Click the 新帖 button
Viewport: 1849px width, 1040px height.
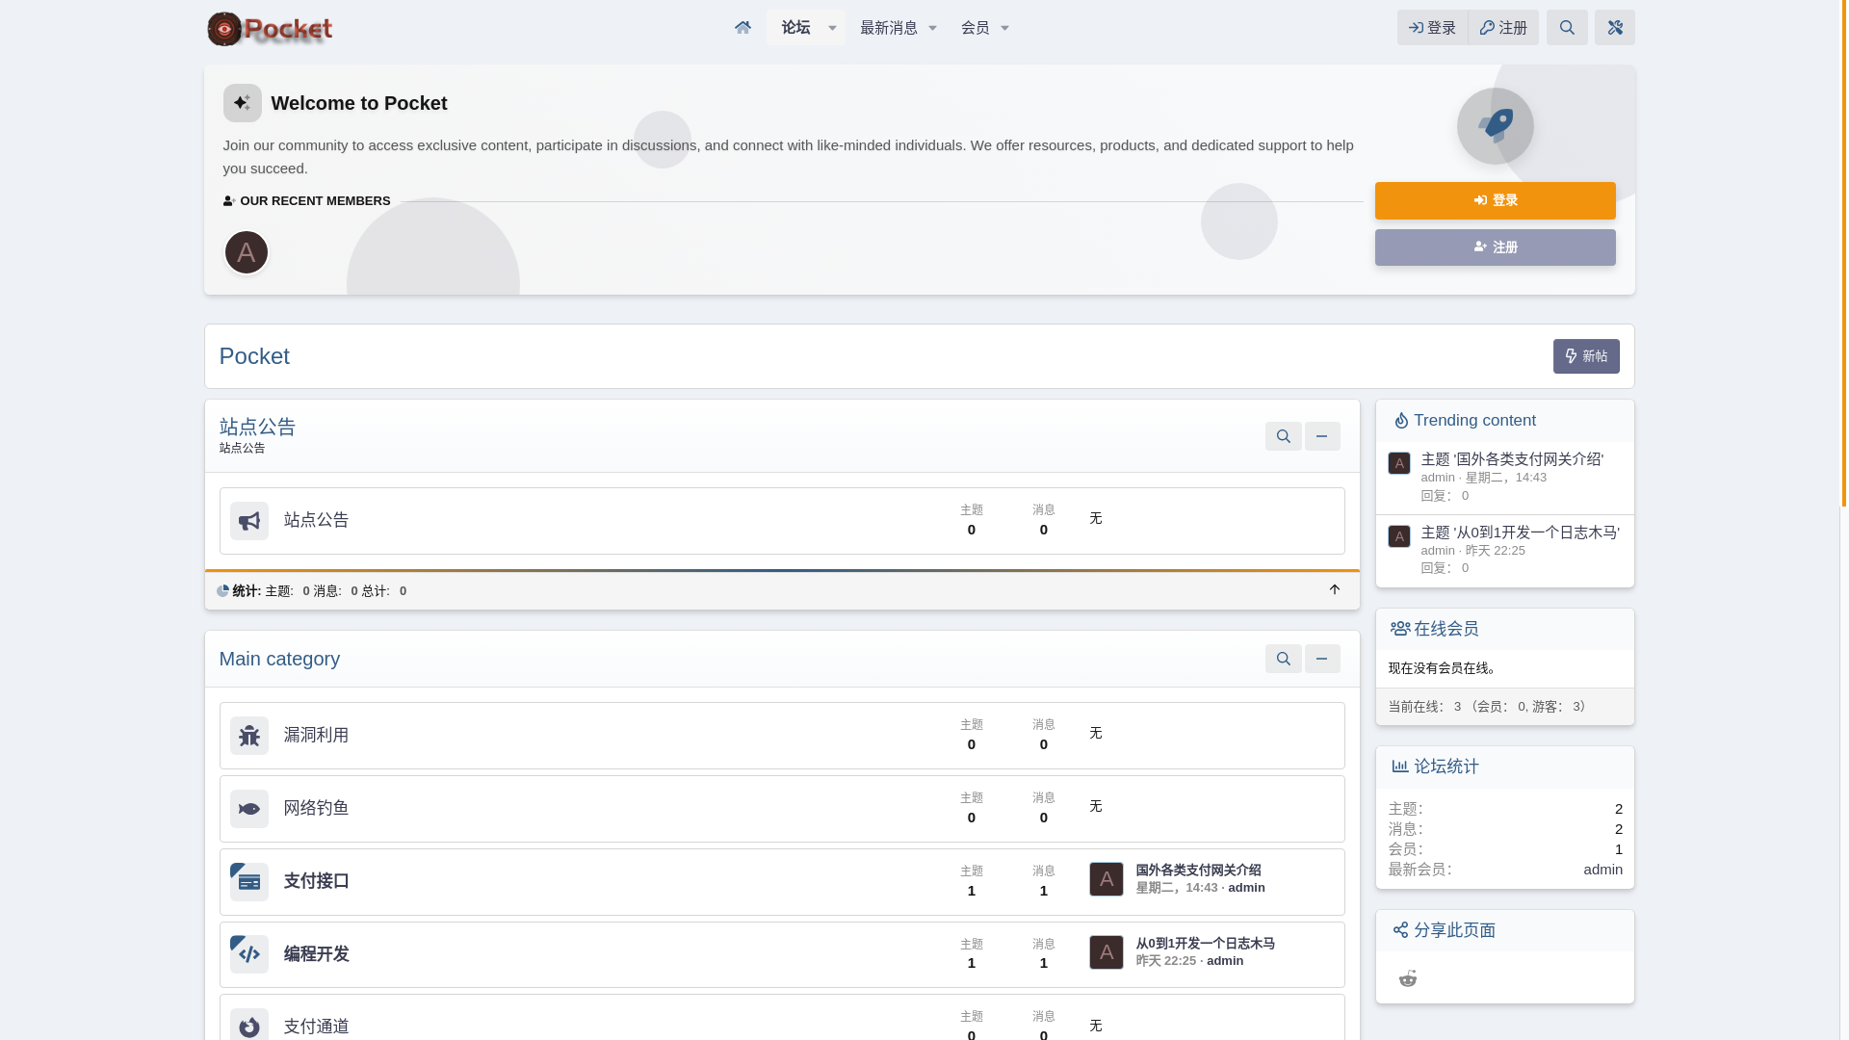(1586, 356)
